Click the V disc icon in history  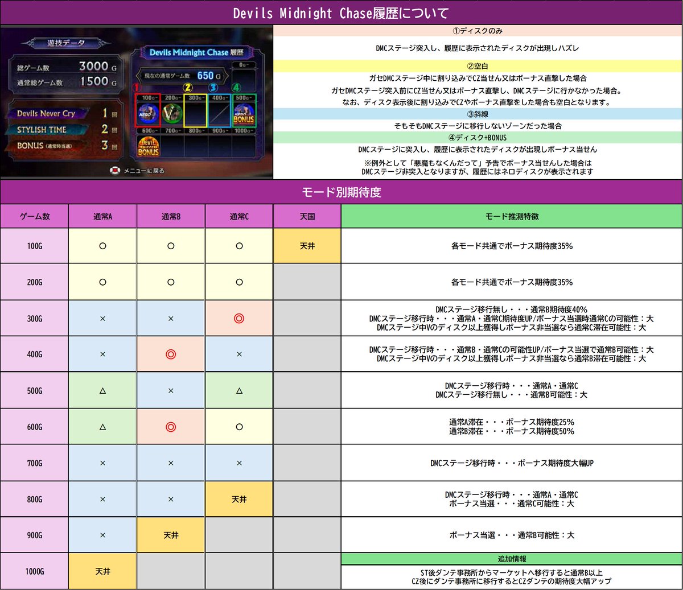click(171, 114)
